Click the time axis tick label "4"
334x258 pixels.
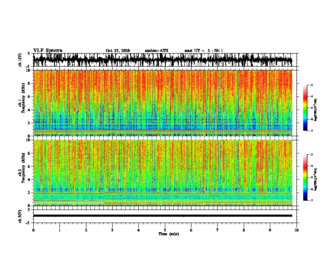click(139, 230)
